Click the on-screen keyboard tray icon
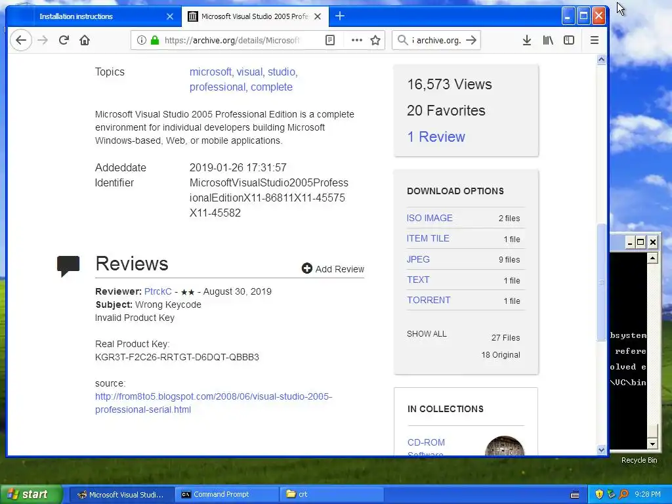672x504 pixels. click(x=575, y=495)
